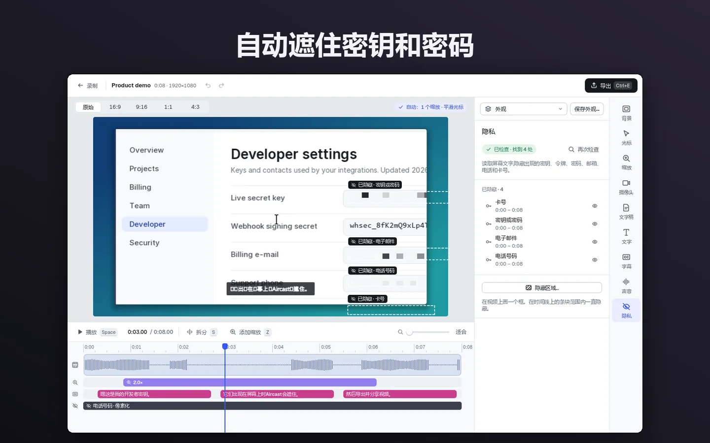710x443 pixels.
Task: Click the privacy track eye-slash icon
Action: click(x=75, y=406)
